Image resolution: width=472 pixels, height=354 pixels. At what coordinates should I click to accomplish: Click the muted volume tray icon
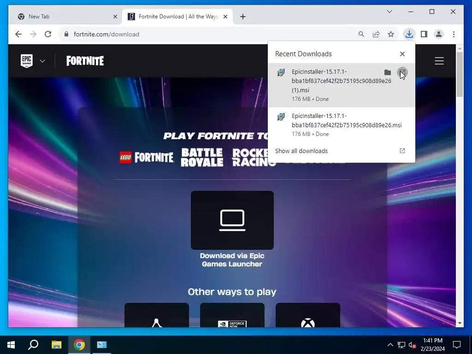(x=413, y=345)
